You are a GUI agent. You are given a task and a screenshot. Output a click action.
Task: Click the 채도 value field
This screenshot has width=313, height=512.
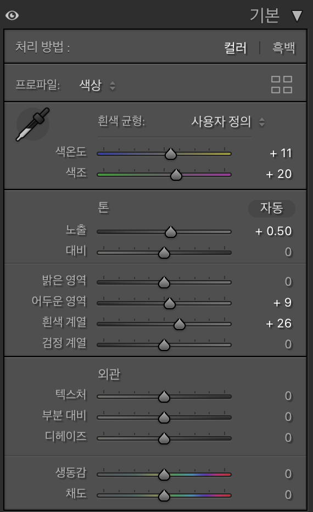[x=288, y=494]
